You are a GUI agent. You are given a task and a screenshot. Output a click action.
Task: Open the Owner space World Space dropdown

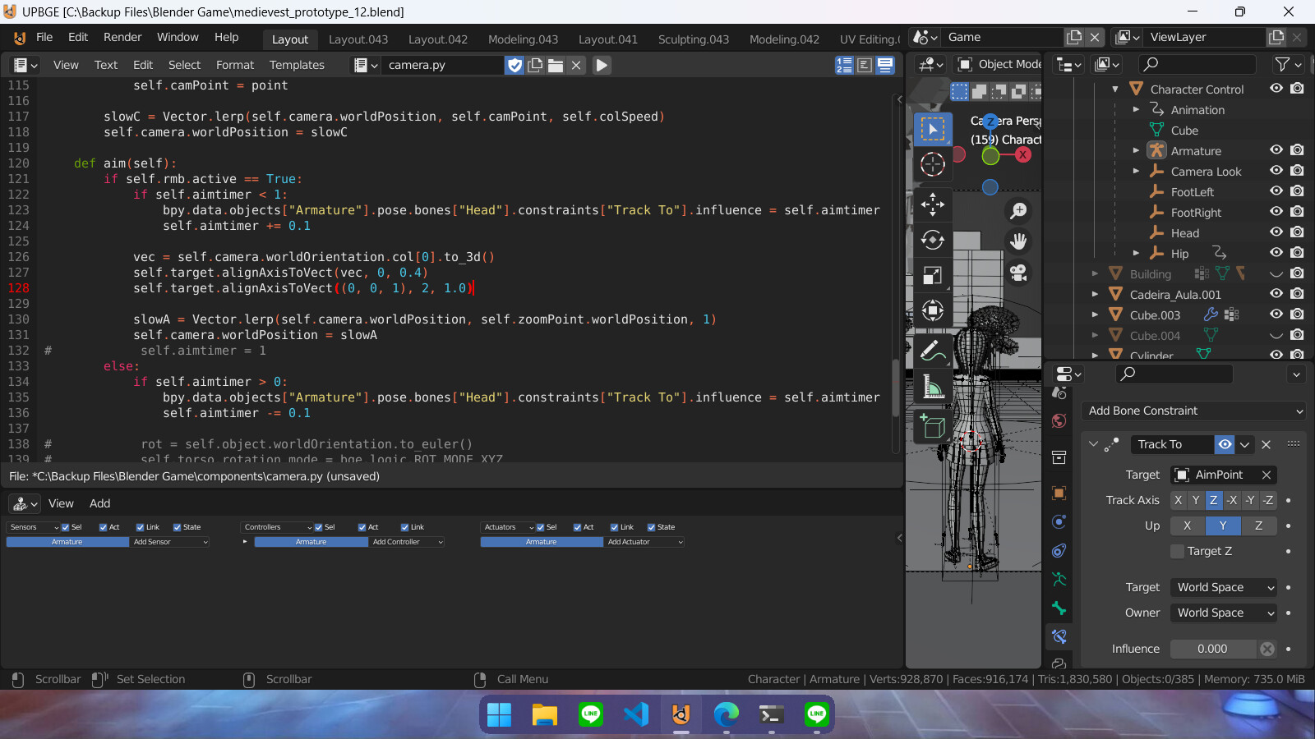tap(1224, 613)
